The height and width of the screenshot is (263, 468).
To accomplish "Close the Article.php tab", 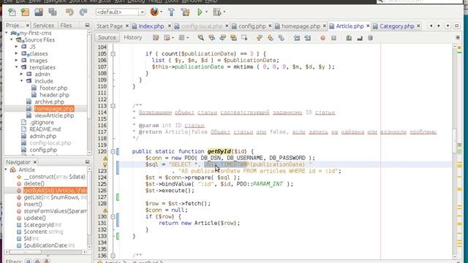I will click(x=368, y=26).
